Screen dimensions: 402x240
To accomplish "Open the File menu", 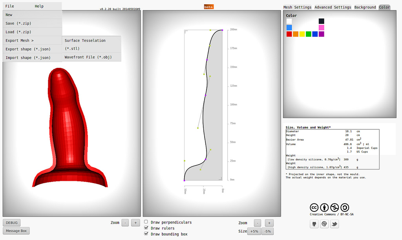I will (10, 6).
